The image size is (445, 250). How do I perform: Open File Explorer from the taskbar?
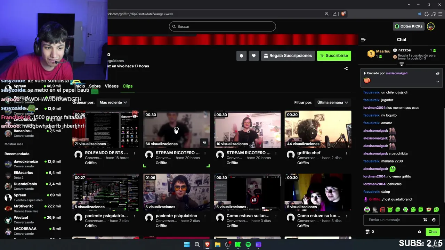218,244
